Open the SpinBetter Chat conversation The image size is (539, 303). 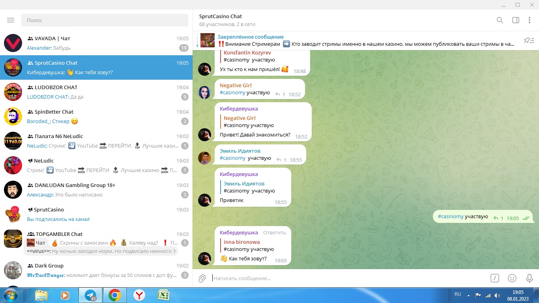[x=96, y=116]
